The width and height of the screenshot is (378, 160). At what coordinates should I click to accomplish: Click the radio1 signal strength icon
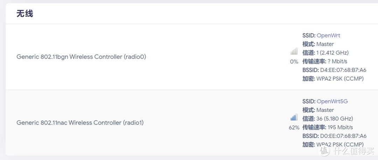(294, 117)
